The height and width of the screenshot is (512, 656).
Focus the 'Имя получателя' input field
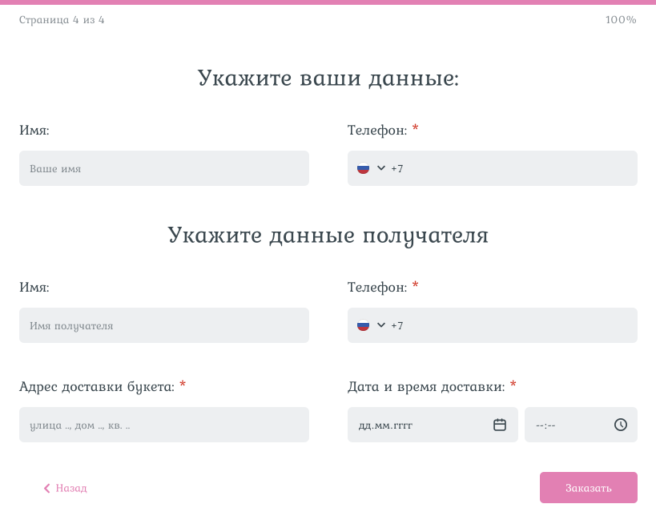coord(164,325)
